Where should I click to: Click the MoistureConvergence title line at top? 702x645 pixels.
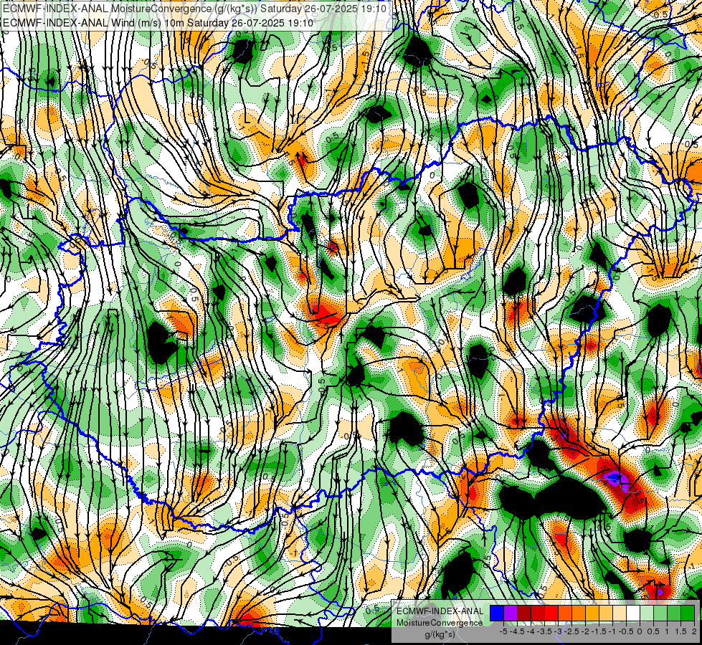point(194,8)
